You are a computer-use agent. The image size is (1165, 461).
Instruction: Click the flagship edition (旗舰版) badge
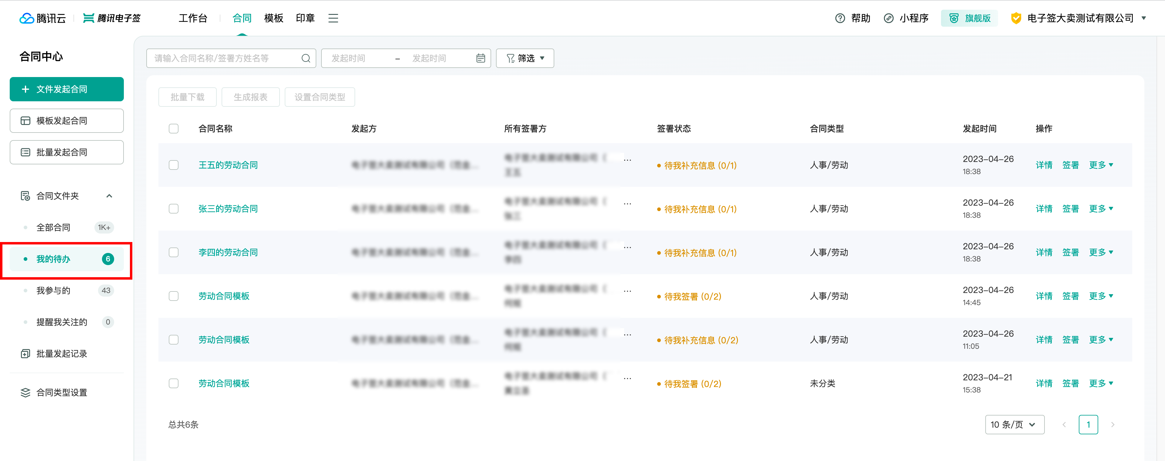pyautogui.click(x=969, y=18)
